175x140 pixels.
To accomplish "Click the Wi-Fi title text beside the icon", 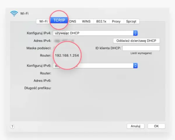I will pos(24,13).
